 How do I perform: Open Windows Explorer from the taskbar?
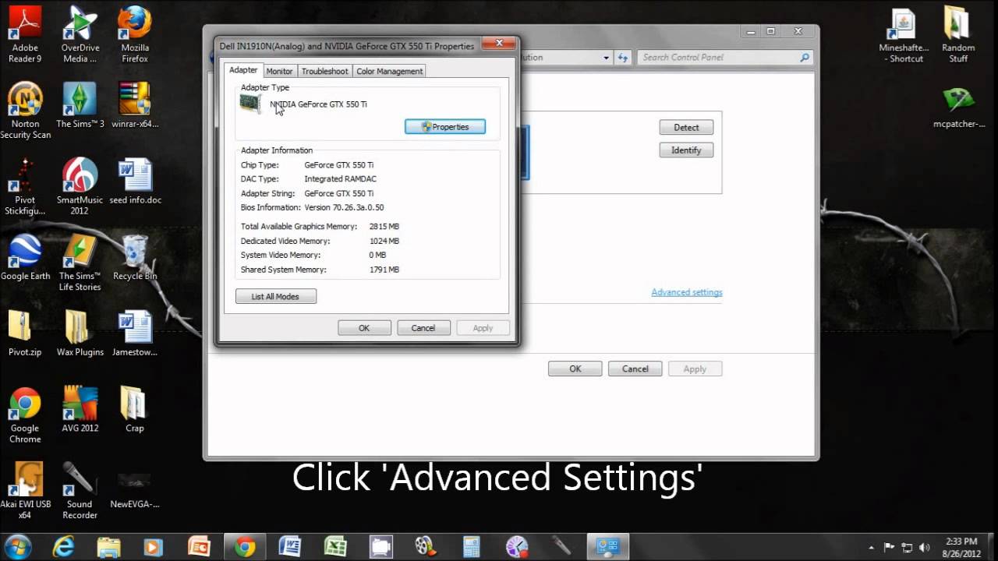109,546
